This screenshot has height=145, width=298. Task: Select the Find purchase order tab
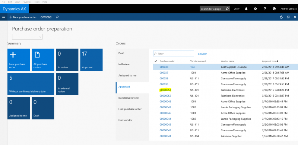pos(133,109)
